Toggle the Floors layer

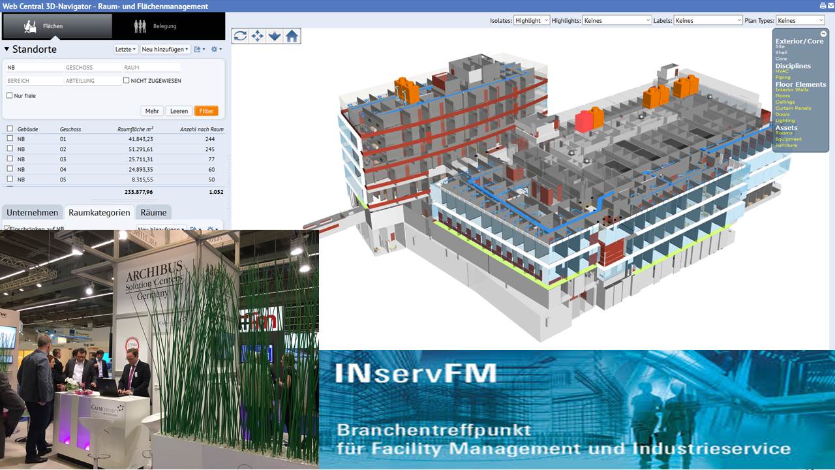pos(782,96)
